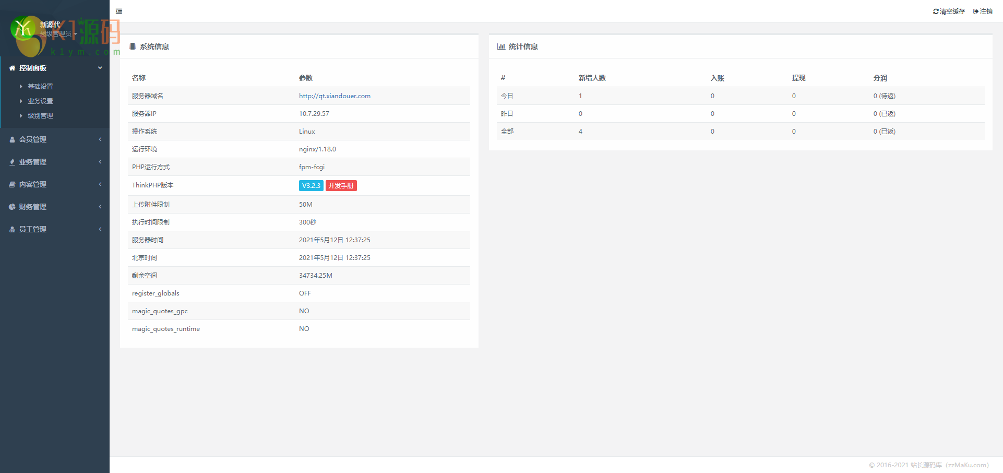
Task: Open 基础设置 submenu item
Action: pos(40,87)
